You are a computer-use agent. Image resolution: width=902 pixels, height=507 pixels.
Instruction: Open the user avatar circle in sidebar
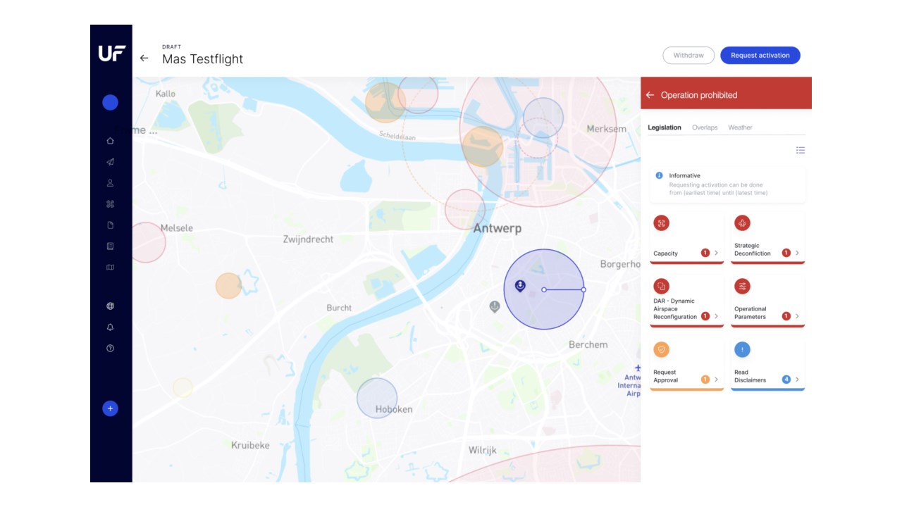110,103
